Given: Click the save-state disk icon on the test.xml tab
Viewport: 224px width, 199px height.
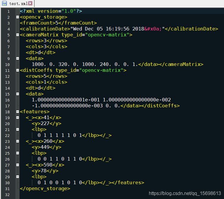Looking at the screenshot, I should click(x=4, y=4).
